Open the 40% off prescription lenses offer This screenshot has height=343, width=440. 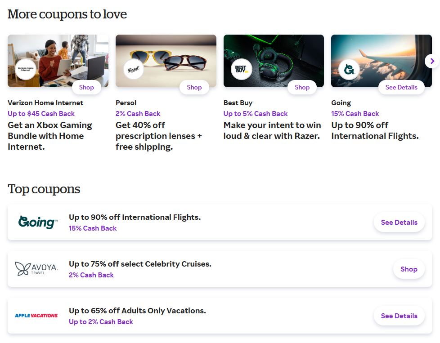coord(158,136)
